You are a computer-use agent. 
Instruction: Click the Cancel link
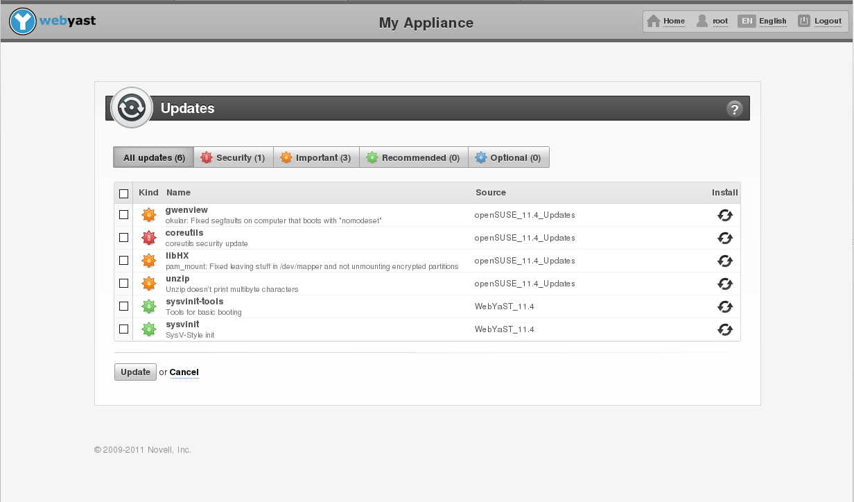184,372
